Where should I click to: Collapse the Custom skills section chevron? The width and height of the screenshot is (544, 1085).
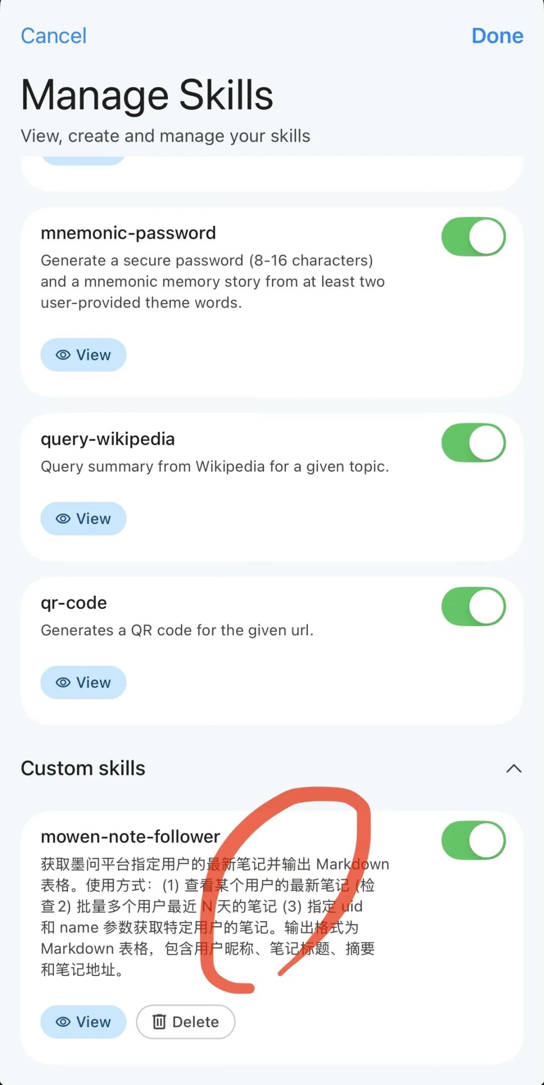[x=514, y=769]
